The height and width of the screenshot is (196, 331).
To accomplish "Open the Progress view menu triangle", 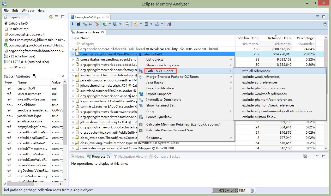I will point(312,156).
